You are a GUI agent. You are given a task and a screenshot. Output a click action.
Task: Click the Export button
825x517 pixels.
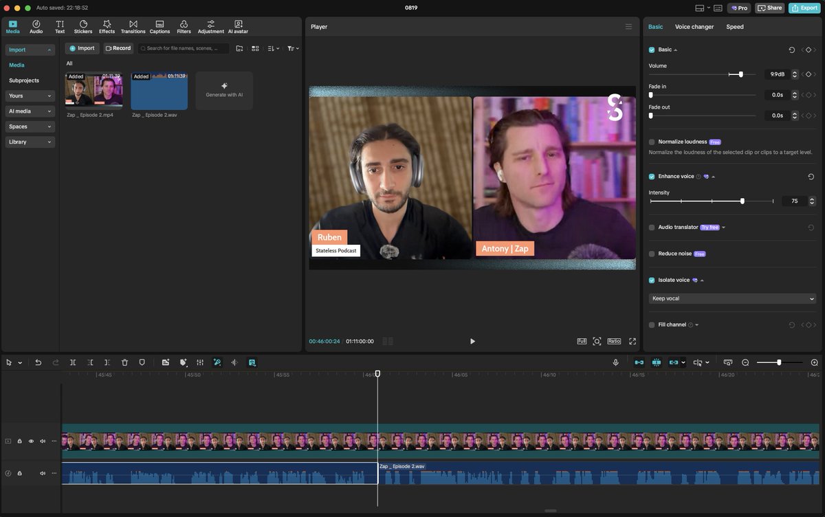coord(804,8)
